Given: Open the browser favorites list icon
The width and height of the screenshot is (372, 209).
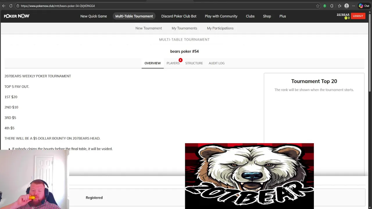Looking at the screenshot, I should point(339,6).
